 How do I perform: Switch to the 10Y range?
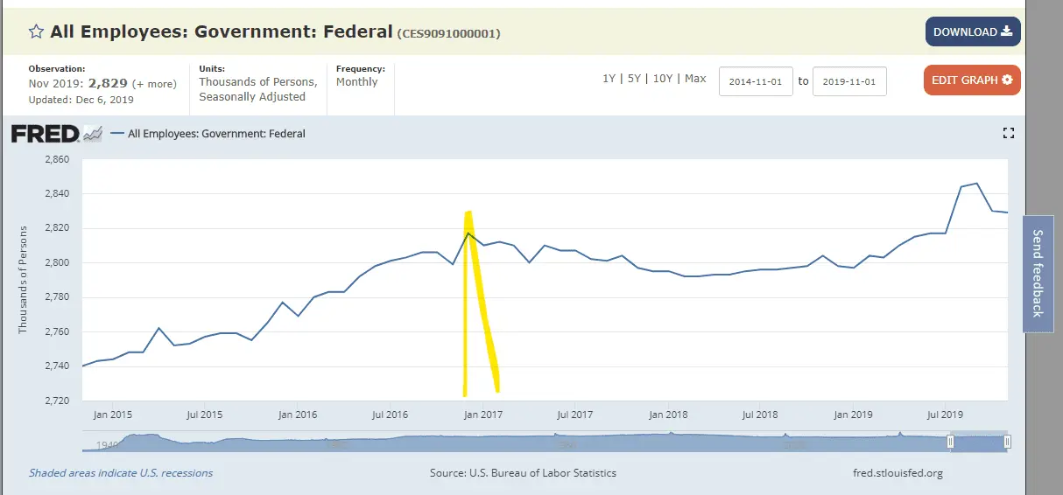663,79
